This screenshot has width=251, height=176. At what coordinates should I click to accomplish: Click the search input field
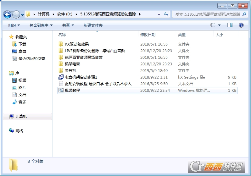[208, 14]
